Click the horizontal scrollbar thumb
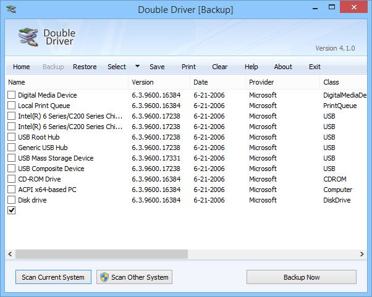The height and width of the screenshot is (297, 372). coord(102,254)
